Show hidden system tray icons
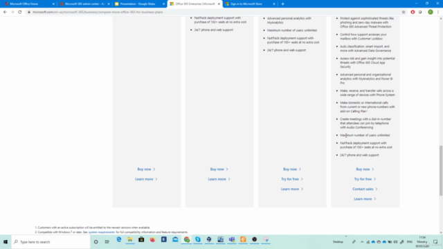 (362, 242)
